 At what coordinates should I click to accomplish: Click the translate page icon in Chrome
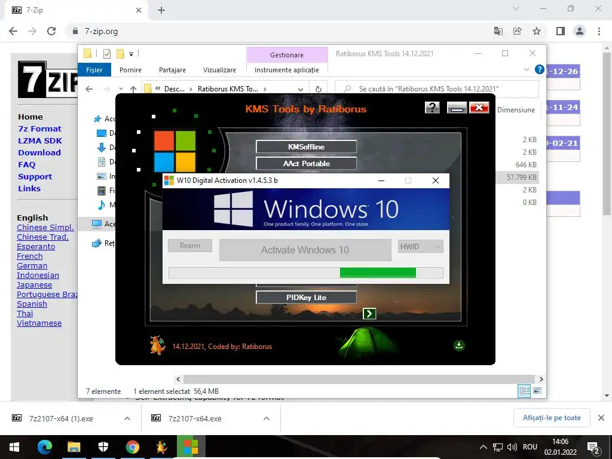tap(498, 31)
